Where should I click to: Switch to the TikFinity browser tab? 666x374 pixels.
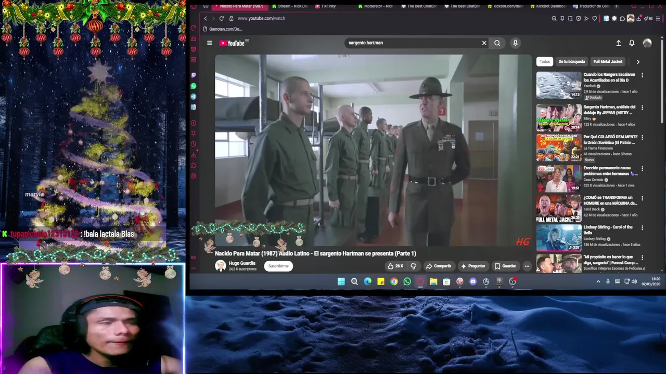coord(325,6)
